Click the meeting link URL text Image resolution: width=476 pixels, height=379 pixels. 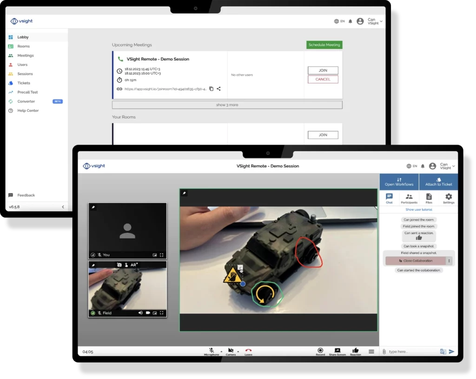coord(165,89)
